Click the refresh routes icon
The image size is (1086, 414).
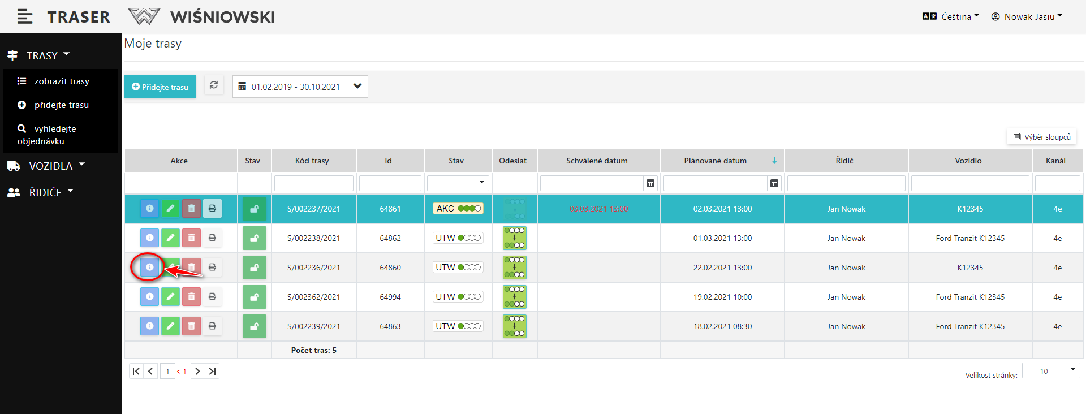[214, 85]
